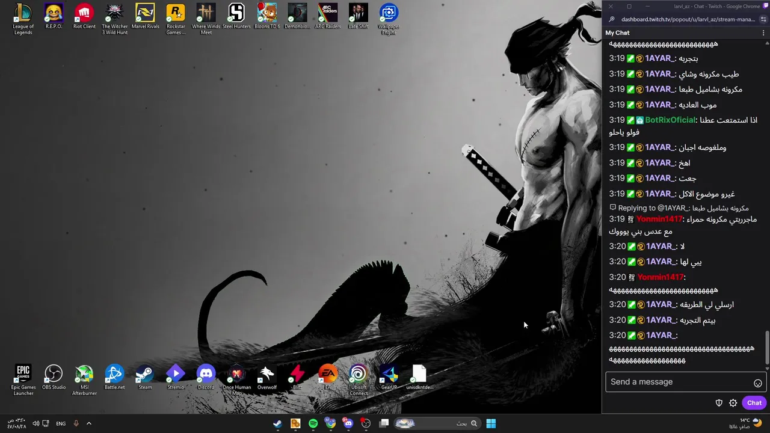Viewport: 770px width, 433px height.
Task: Open the Windows Start menu
Action: 491,423
